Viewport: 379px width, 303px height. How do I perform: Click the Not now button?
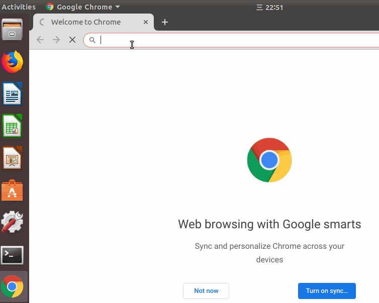206,290
